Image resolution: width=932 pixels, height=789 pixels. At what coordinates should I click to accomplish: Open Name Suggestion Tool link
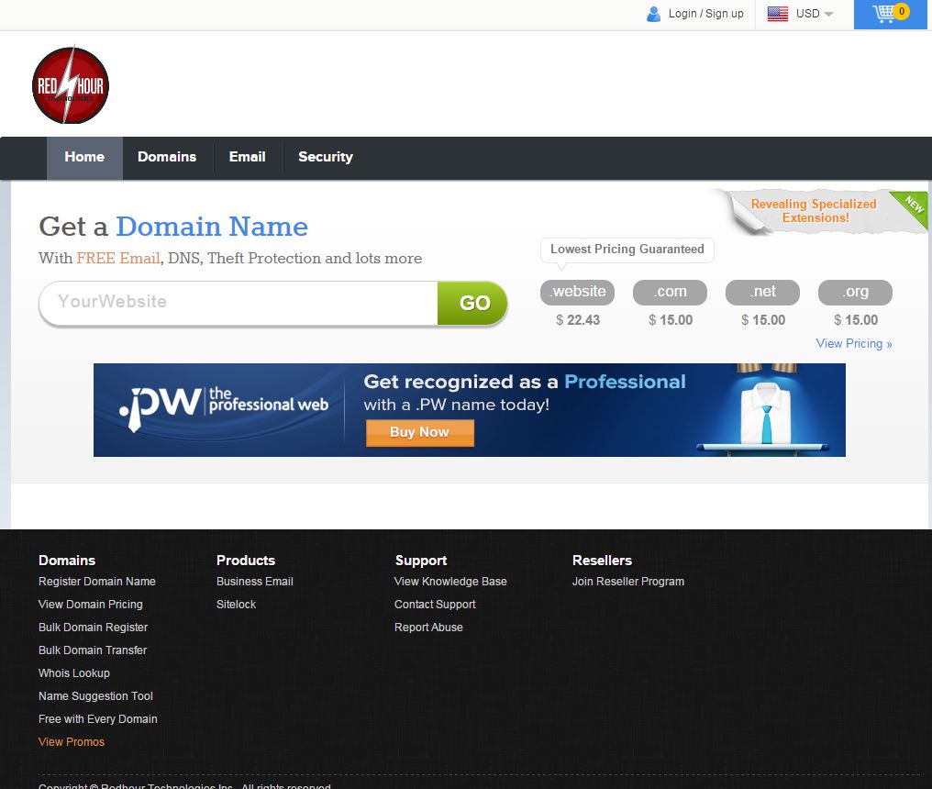95,696
